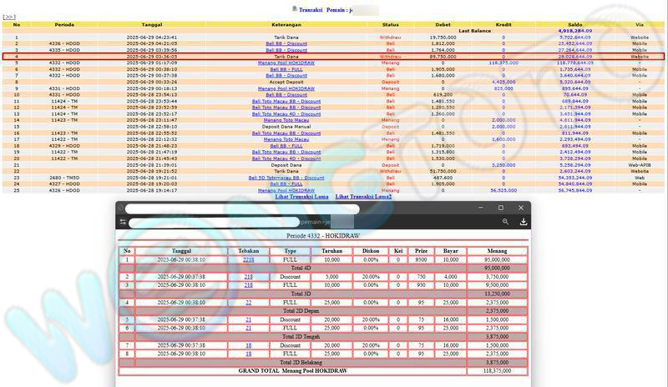Click the download icon in popup toolbar
Image resolution: width=668 pixels, height=387 pixels.
point(523,223)
